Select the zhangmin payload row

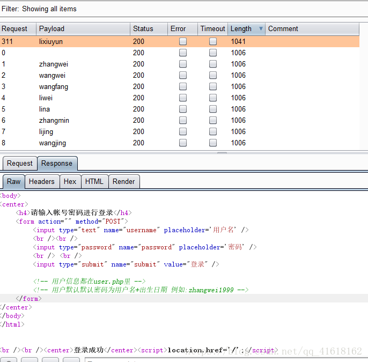pos(180,120)
